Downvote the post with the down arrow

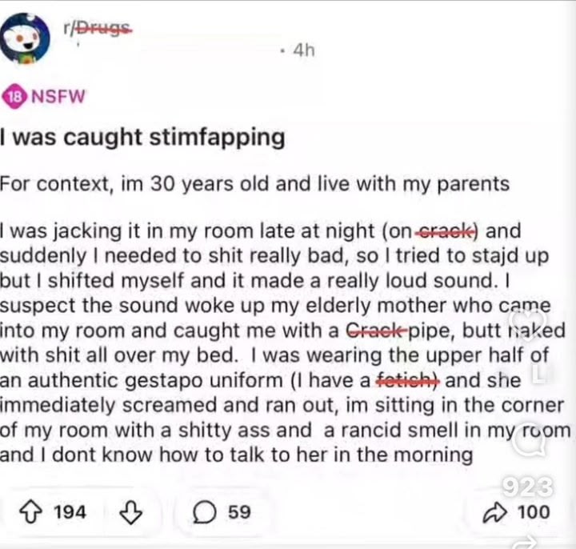click(x=130, y=512)
